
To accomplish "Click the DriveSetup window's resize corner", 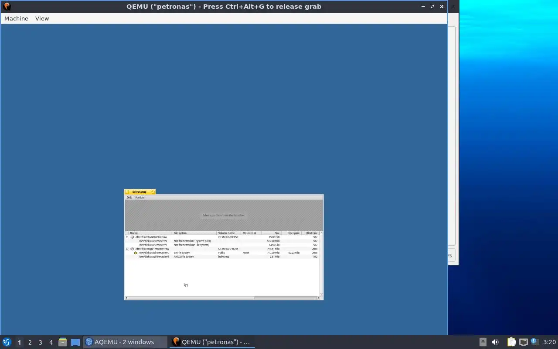I will click(x=322, y=298).
